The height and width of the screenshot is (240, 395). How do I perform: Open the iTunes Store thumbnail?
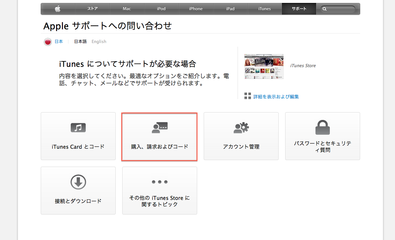(x=264, y=67)
